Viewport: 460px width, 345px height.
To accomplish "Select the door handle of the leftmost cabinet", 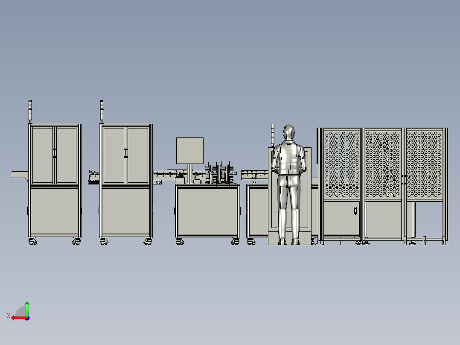I will click(55, 153).
